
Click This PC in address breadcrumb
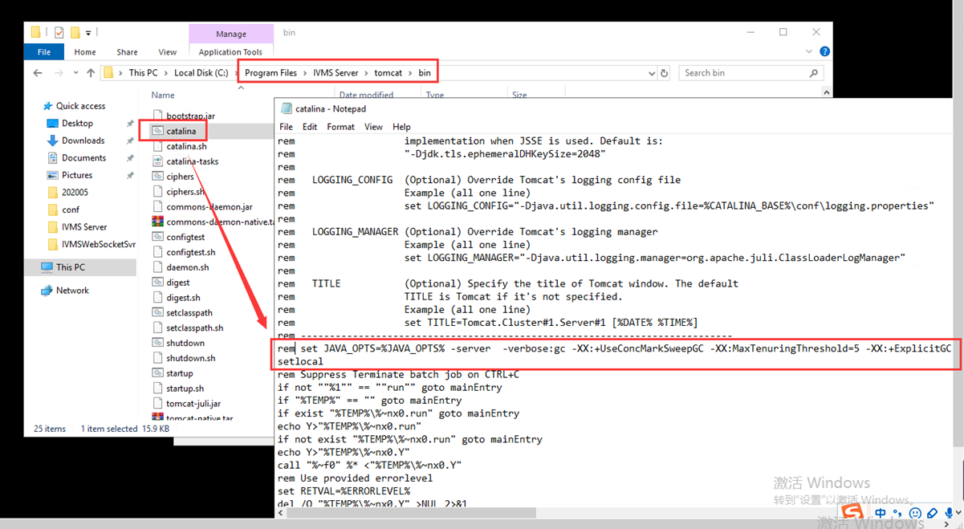click(144, 73)
